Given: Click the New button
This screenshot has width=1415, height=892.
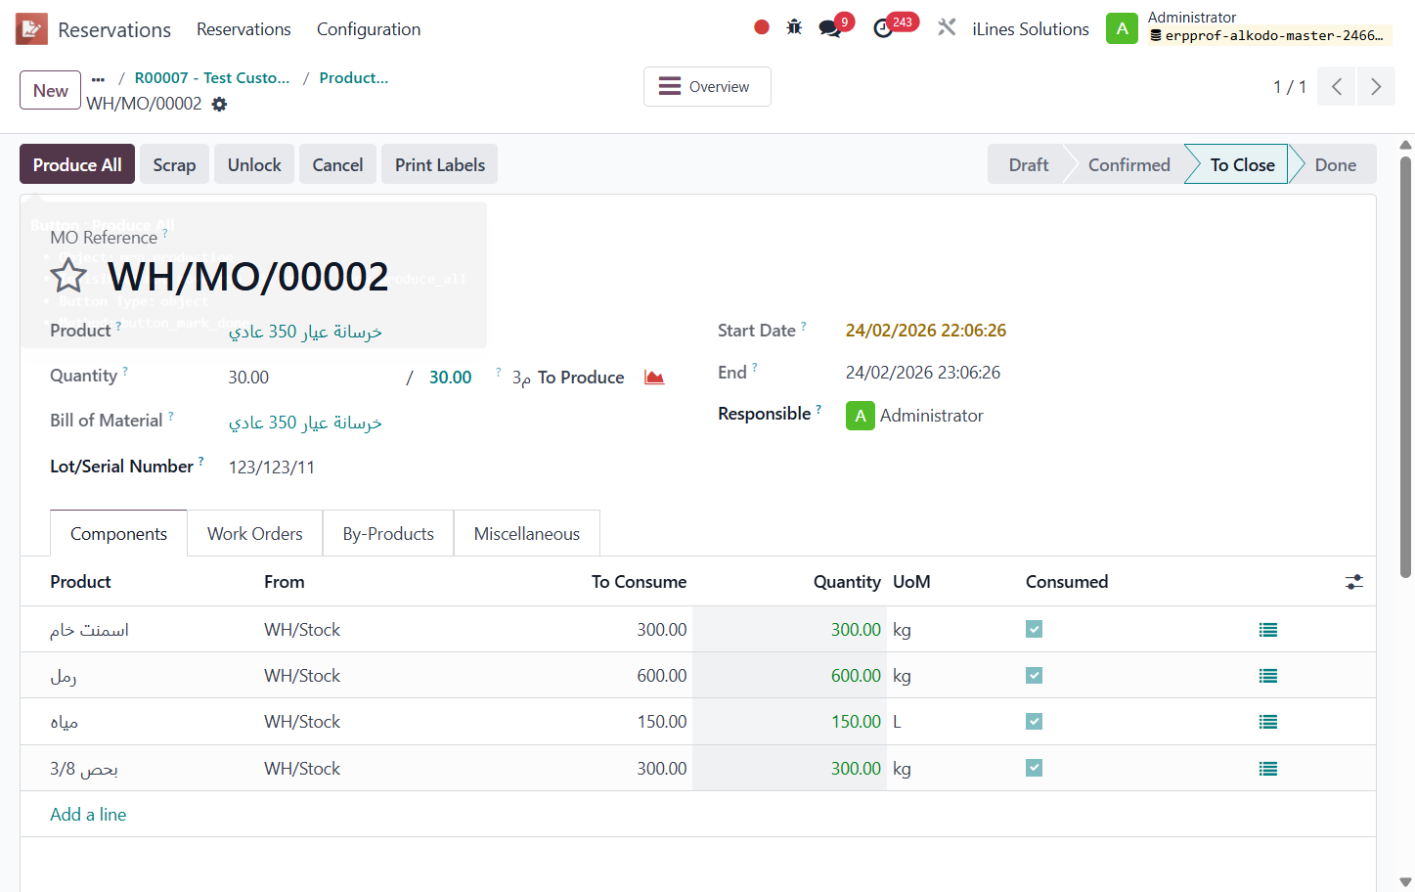Looking at the screenshot, I should pyautogui.click(x=50, y=90).
